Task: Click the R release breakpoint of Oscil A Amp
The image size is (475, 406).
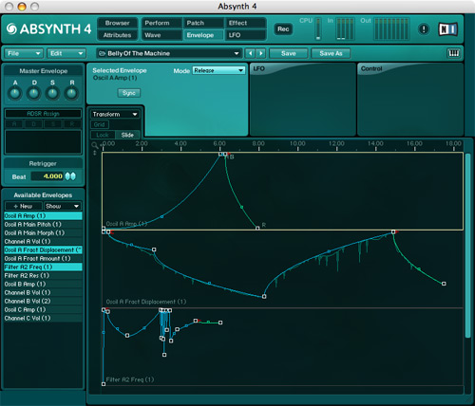Action: pos(257,228)
